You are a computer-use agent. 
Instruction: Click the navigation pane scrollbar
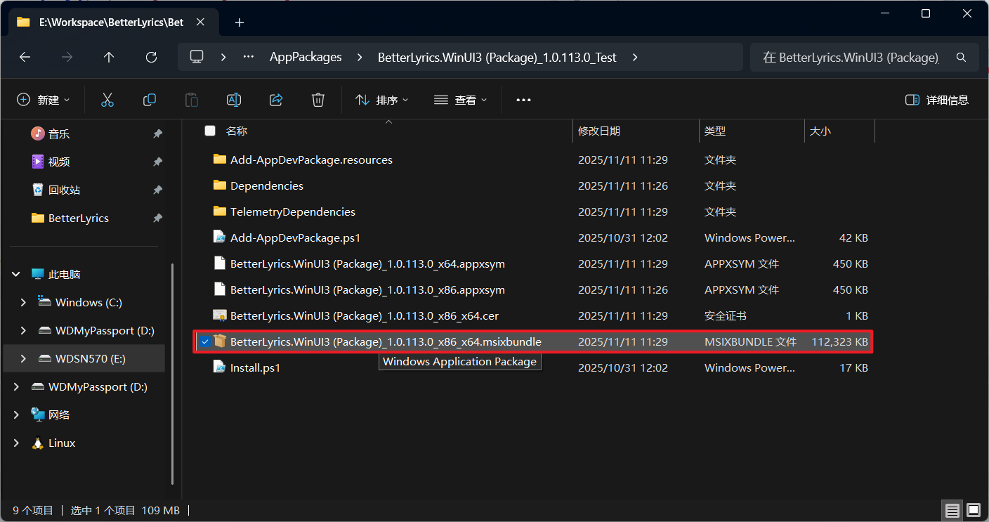click(173, 372)
